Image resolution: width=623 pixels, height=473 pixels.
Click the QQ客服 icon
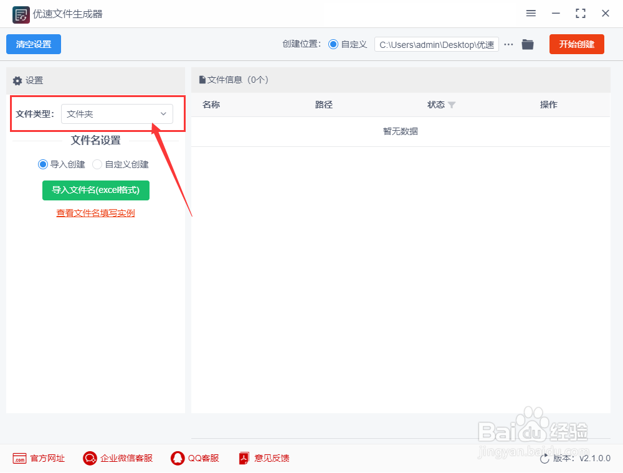pyautogui.click(x=178, y=458)
